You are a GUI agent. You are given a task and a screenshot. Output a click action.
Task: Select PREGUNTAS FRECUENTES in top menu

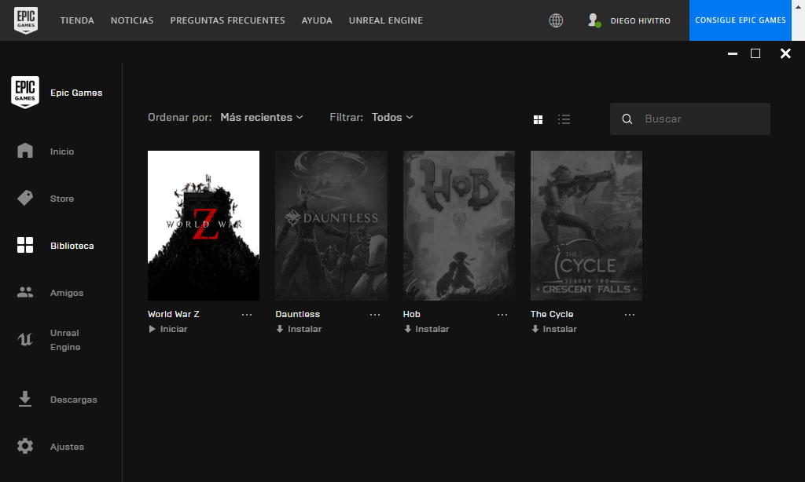pos(227,20)
